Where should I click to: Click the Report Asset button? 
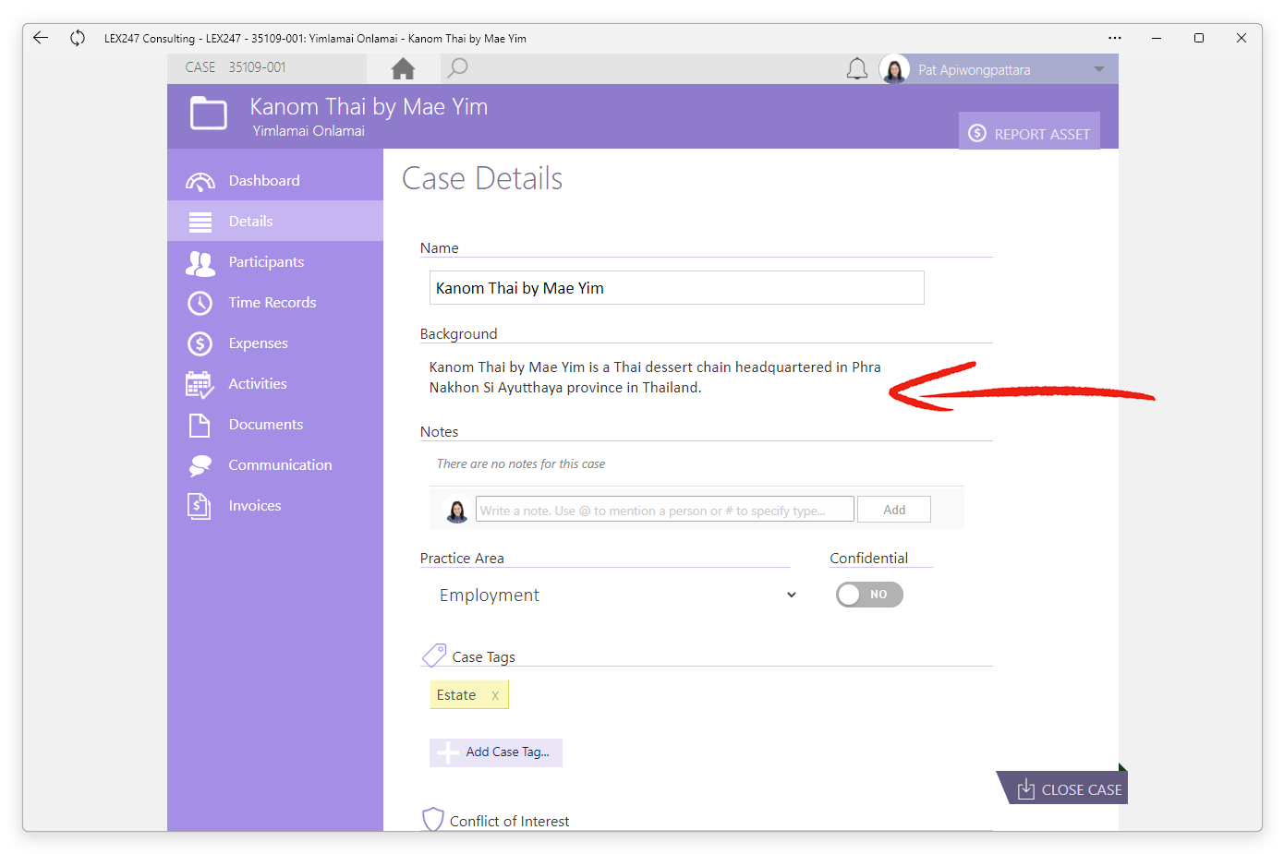pyautogui.click(x=1029, y=133)
